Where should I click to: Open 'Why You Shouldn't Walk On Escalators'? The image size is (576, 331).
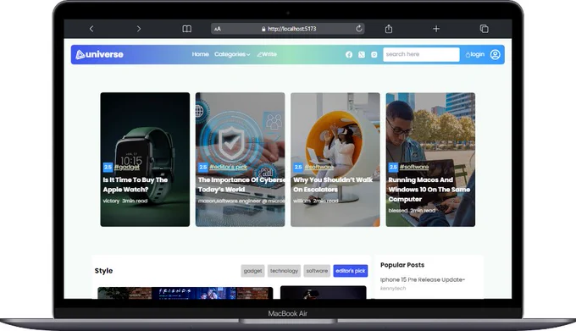tap(333, 185)
